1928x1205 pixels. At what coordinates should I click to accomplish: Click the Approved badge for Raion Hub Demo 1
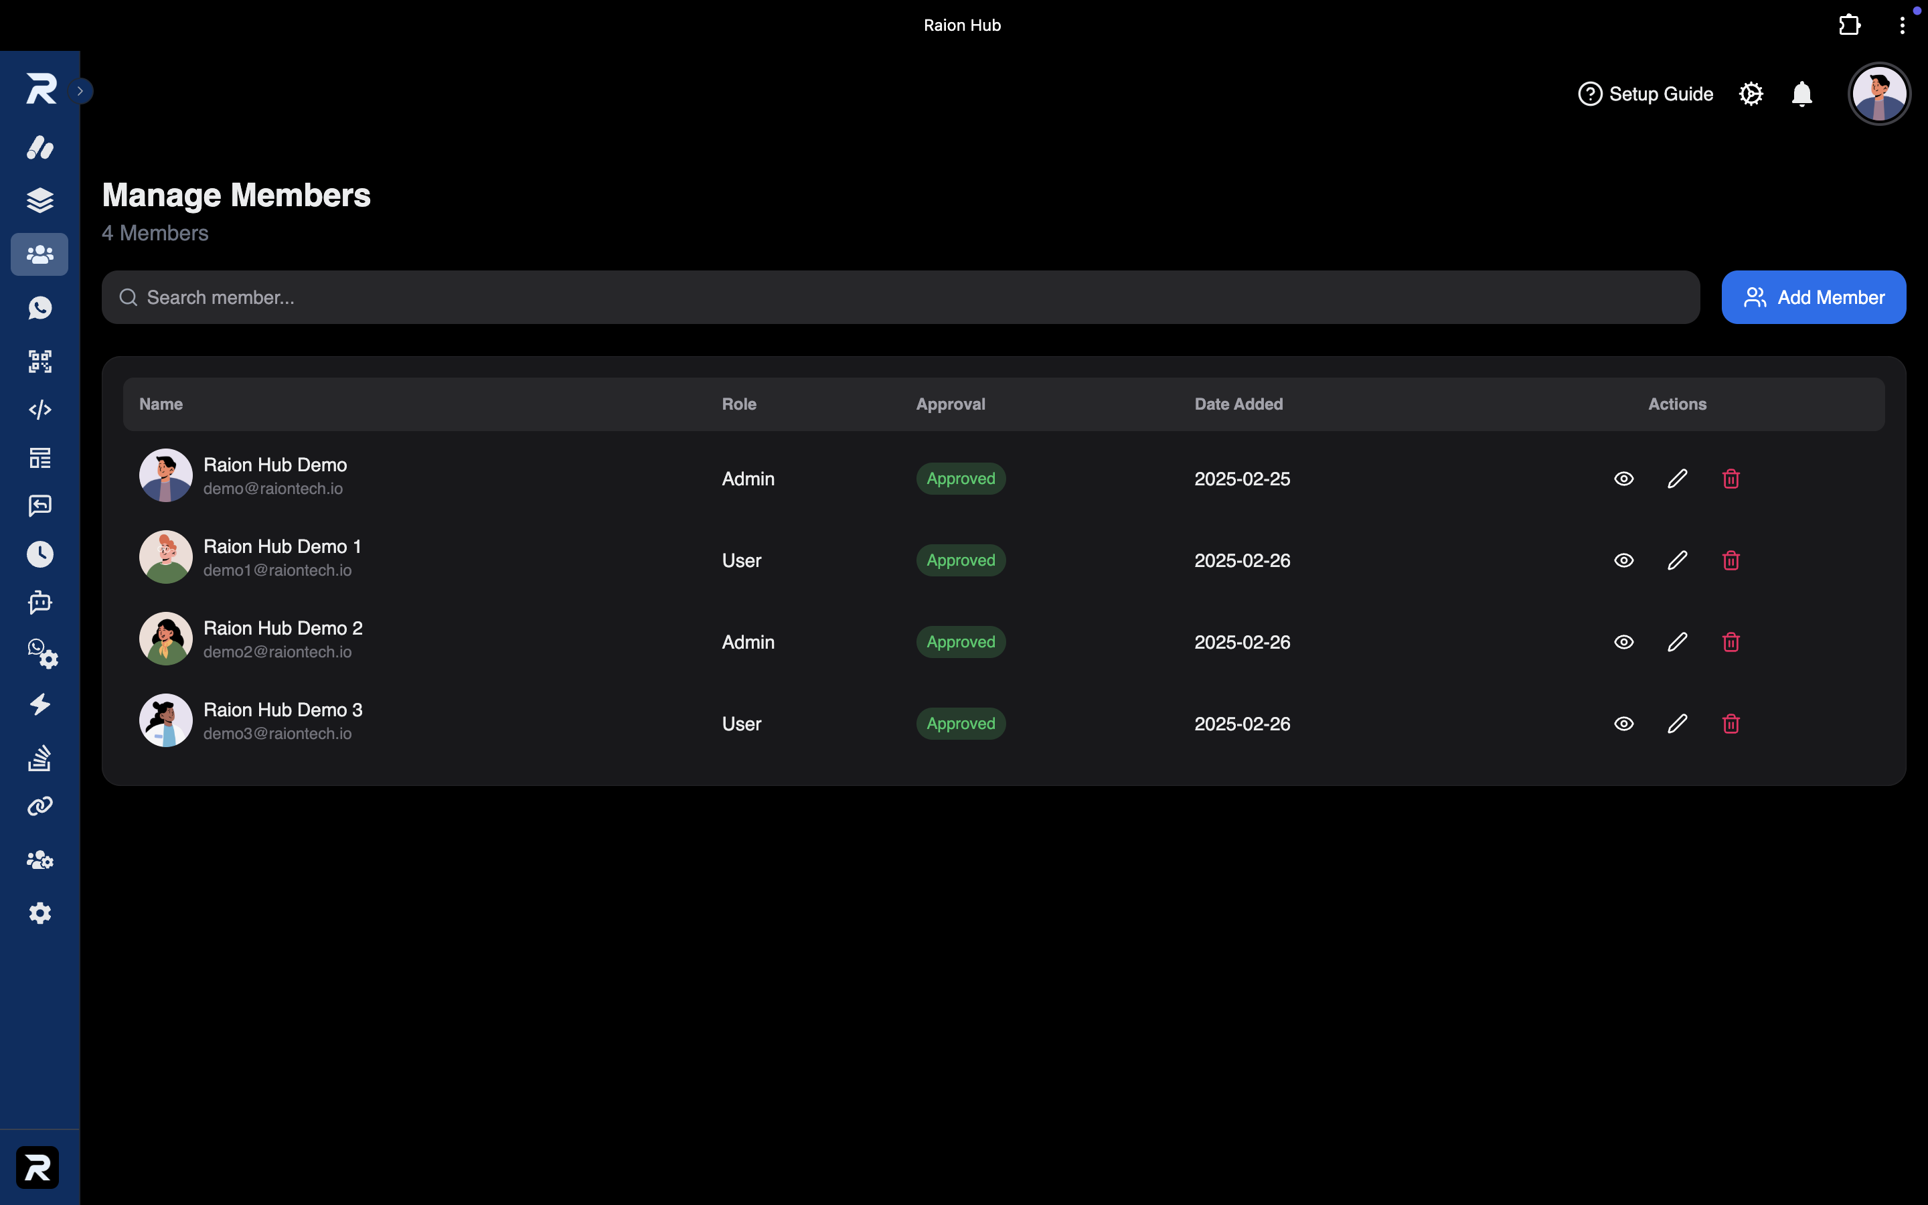tap(961, 560)
